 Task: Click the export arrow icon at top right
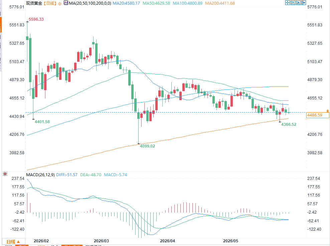304,3
